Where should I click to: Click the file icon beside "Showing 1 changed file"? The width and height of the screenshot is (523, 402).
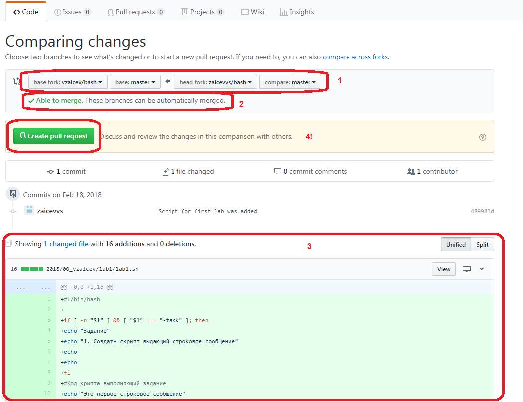pos(8,243)
